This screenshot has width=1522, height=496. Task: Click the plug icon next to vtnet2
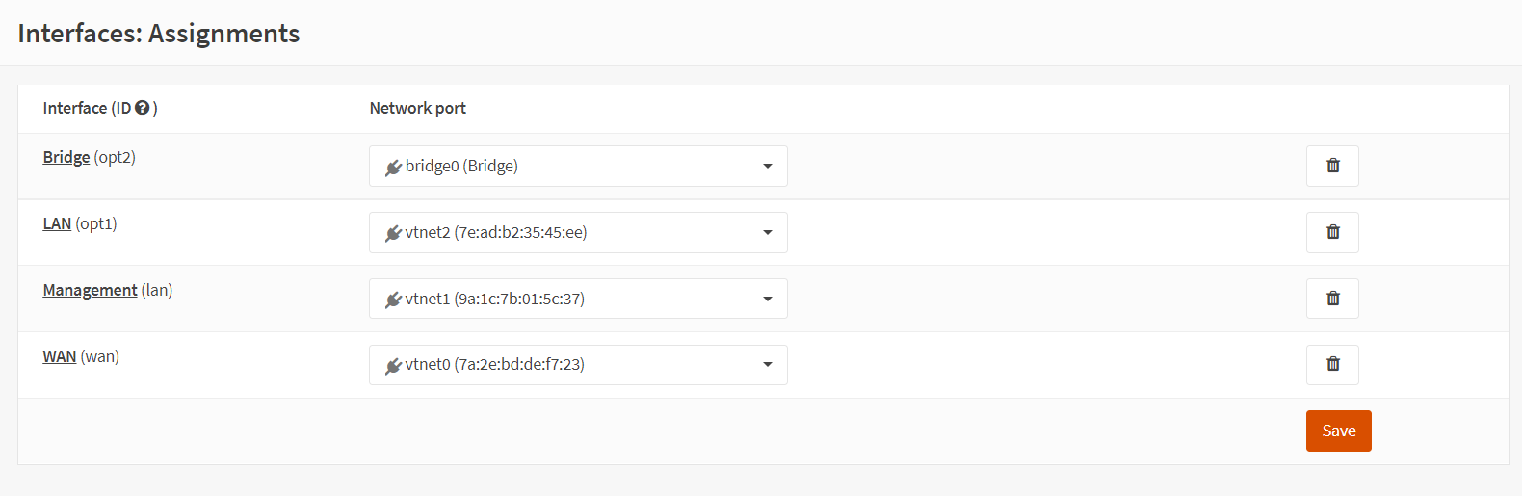(x=393, y=233)
